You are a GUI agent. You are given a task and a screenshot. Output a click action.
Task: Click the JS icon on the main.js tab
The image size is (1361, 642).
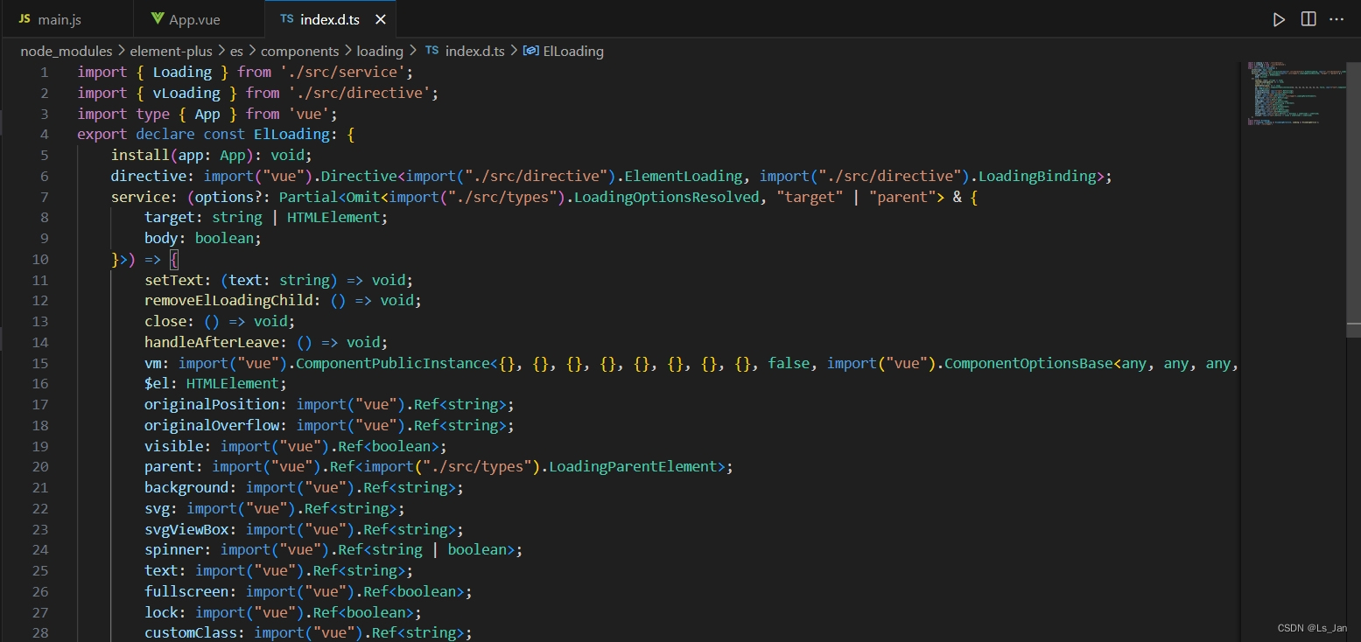(25, 17)
